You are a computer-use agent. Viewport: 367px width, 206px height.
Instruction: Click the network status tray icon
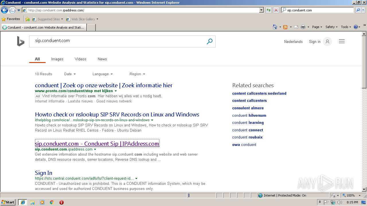[x=333, y=202]
